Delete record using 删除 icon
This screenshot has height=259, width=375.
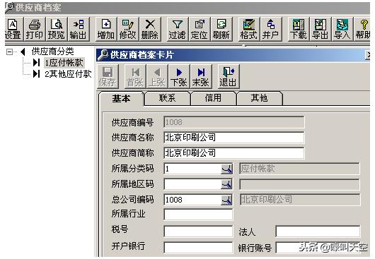pyautogui.click(x=150, y=30)
